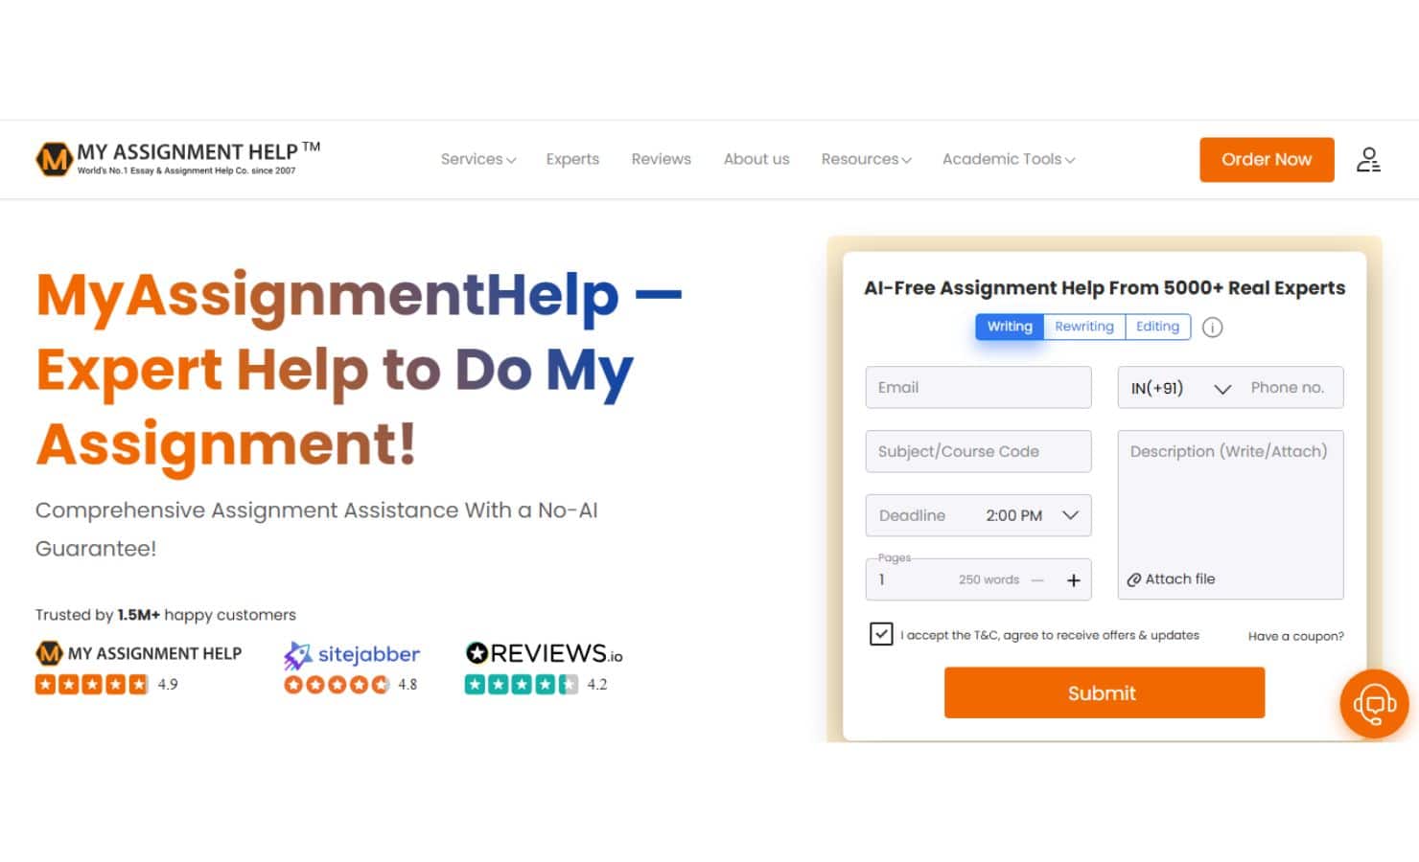Click the My Assignment Help header logo
This screenshot has width=1419, height=862.
177,159
